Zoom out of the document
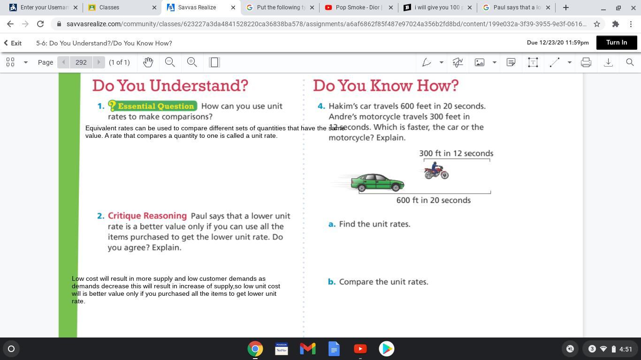The width and height of the screenshot is (641, 360). click(x=170, y=62)
